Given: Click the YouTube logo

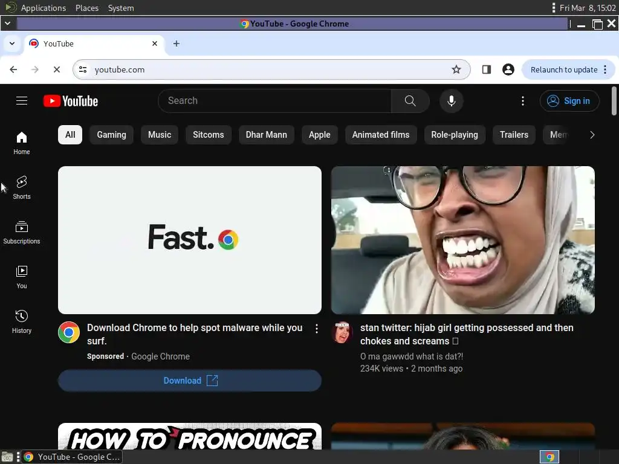Looking at the screenshot, I should tap(71, 101).
